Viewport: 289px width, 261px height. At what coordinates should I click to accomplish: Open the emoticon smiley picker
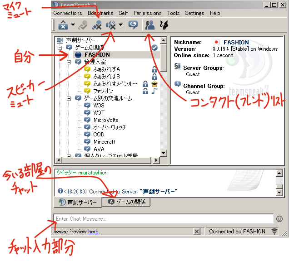[x=279, y=219]
